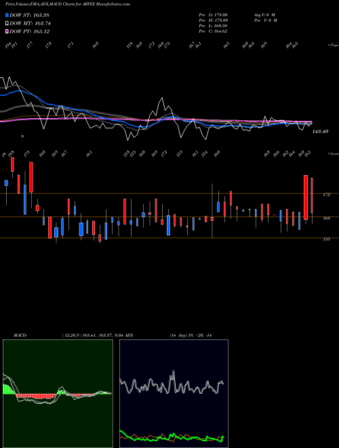Select the DOW MT: 163.74 label
339x448 pixels.
[x=30, y=24]
